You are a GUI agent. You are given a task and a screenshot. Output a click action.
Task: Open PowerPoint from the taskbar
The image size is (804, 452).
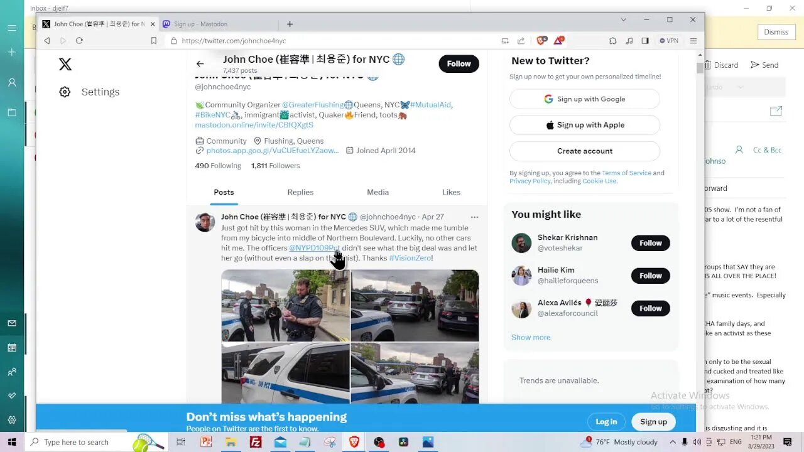coord(206,442)
